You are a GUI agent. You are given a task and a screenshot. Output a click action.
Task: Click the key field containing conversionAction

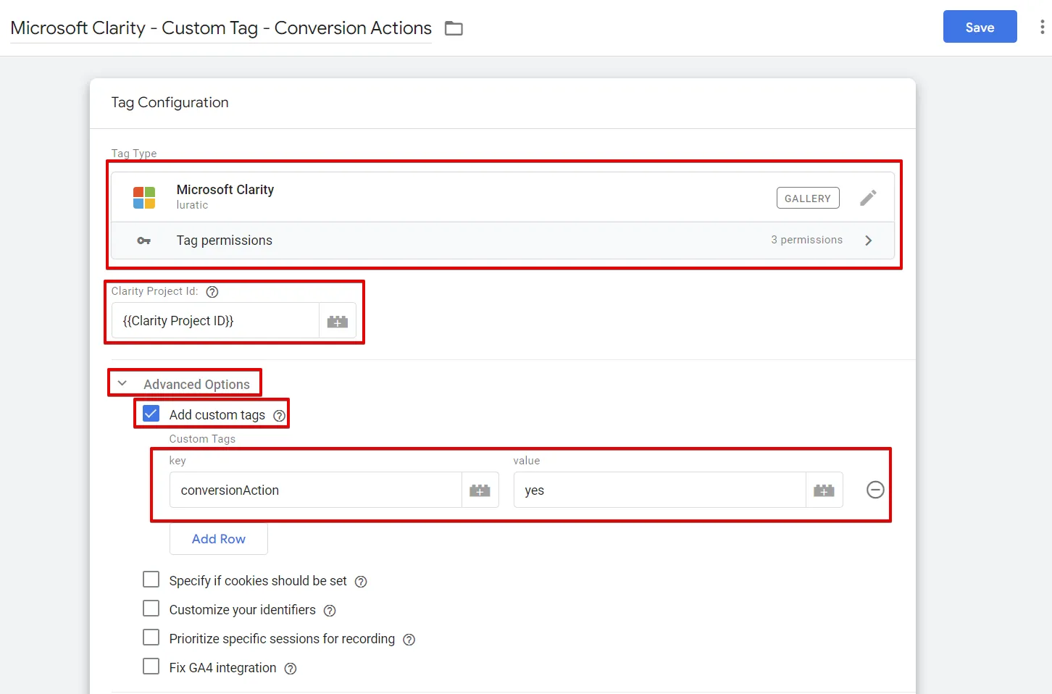(x=316, y=490)
